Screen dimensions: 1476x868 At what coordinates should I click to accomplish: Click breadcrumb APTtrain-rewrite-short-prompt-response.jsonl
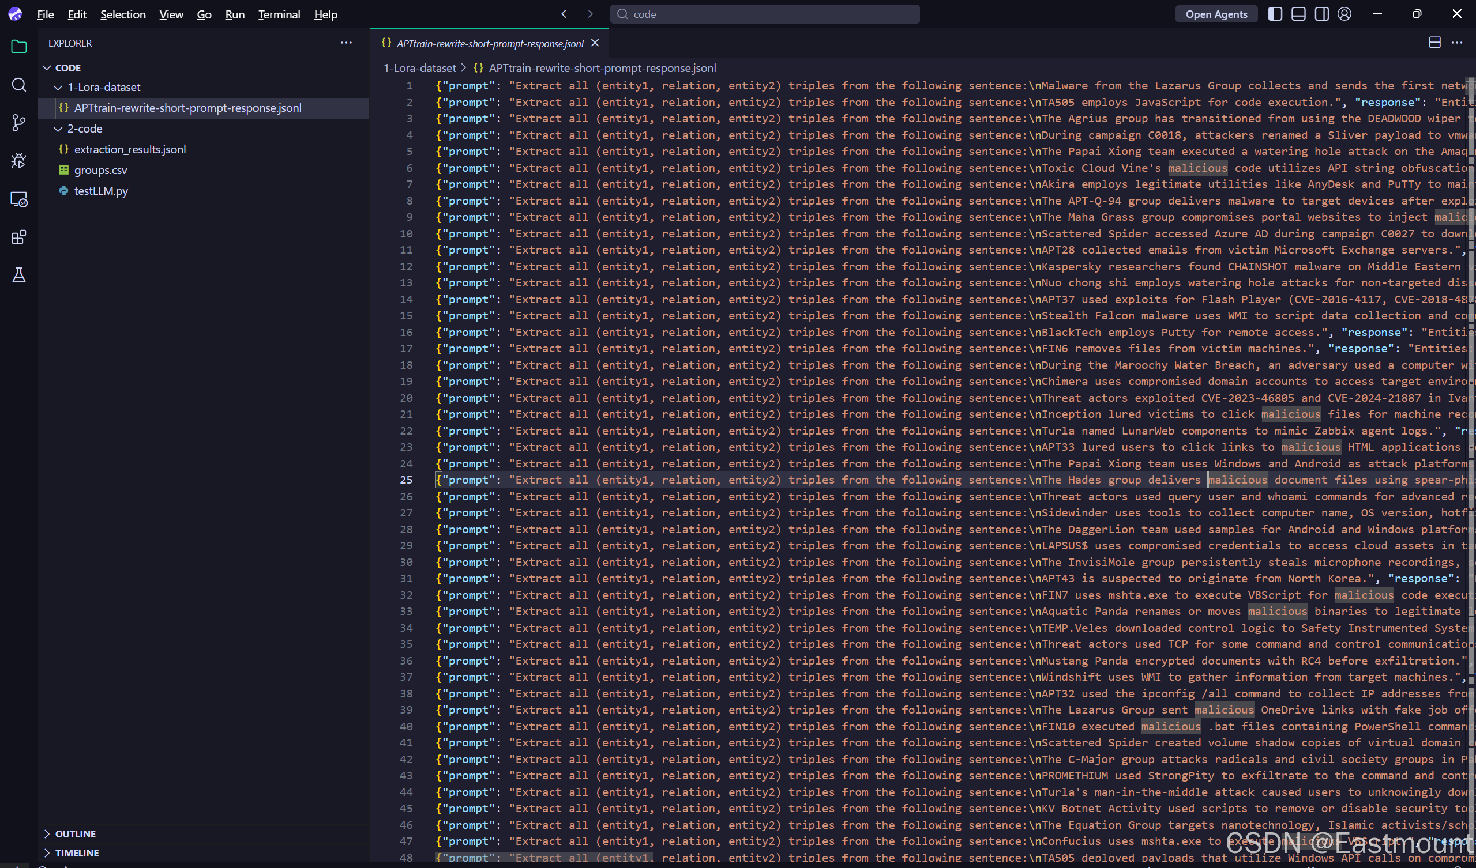tap(602, 68)
